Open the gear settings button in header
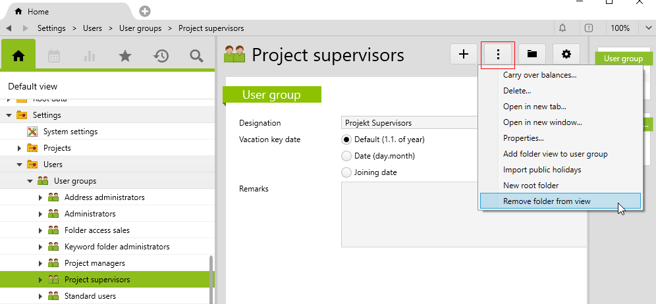Screen dimensions: 656x304 click(x=566, y=54)
